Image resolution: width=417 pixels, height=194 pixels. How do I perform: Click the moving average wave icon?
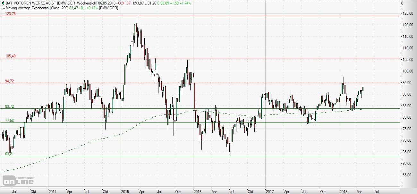pyautogui.click(x=3, y=7)
